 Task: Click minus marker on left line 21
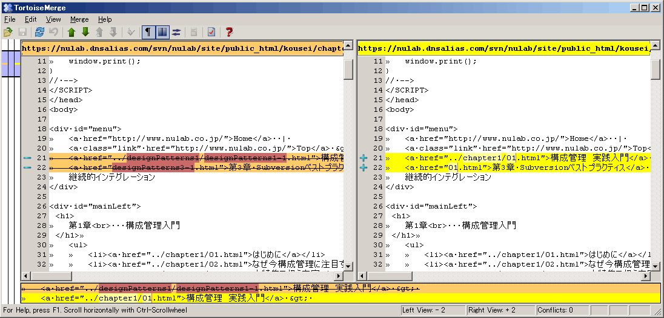coord(27,158)
